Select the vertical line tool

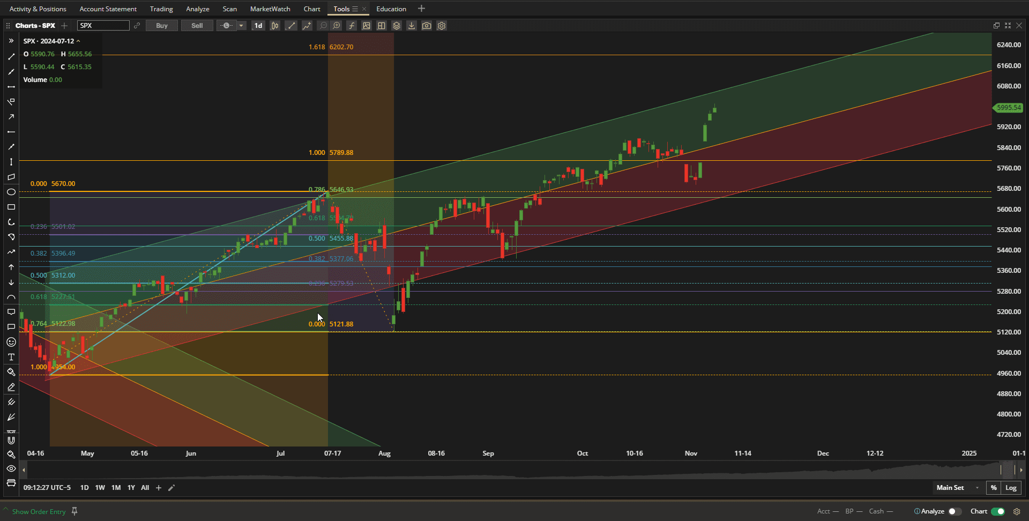click(x=11, y=161)
